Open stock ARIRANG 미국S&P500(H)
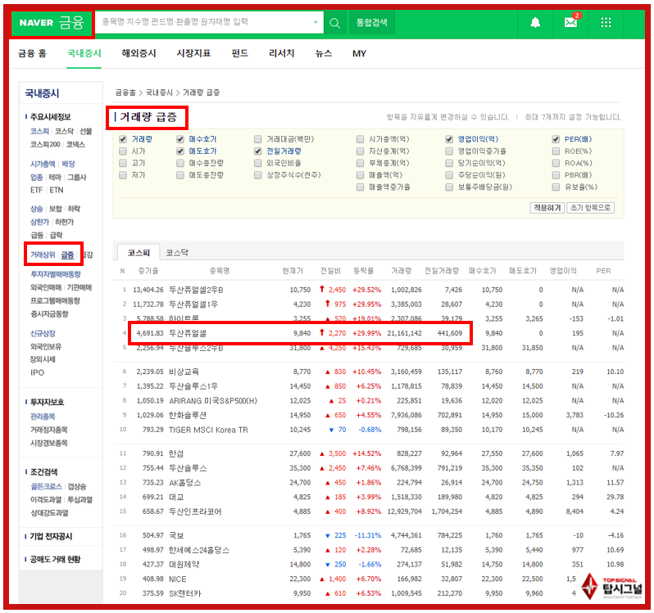 (213, 400)
